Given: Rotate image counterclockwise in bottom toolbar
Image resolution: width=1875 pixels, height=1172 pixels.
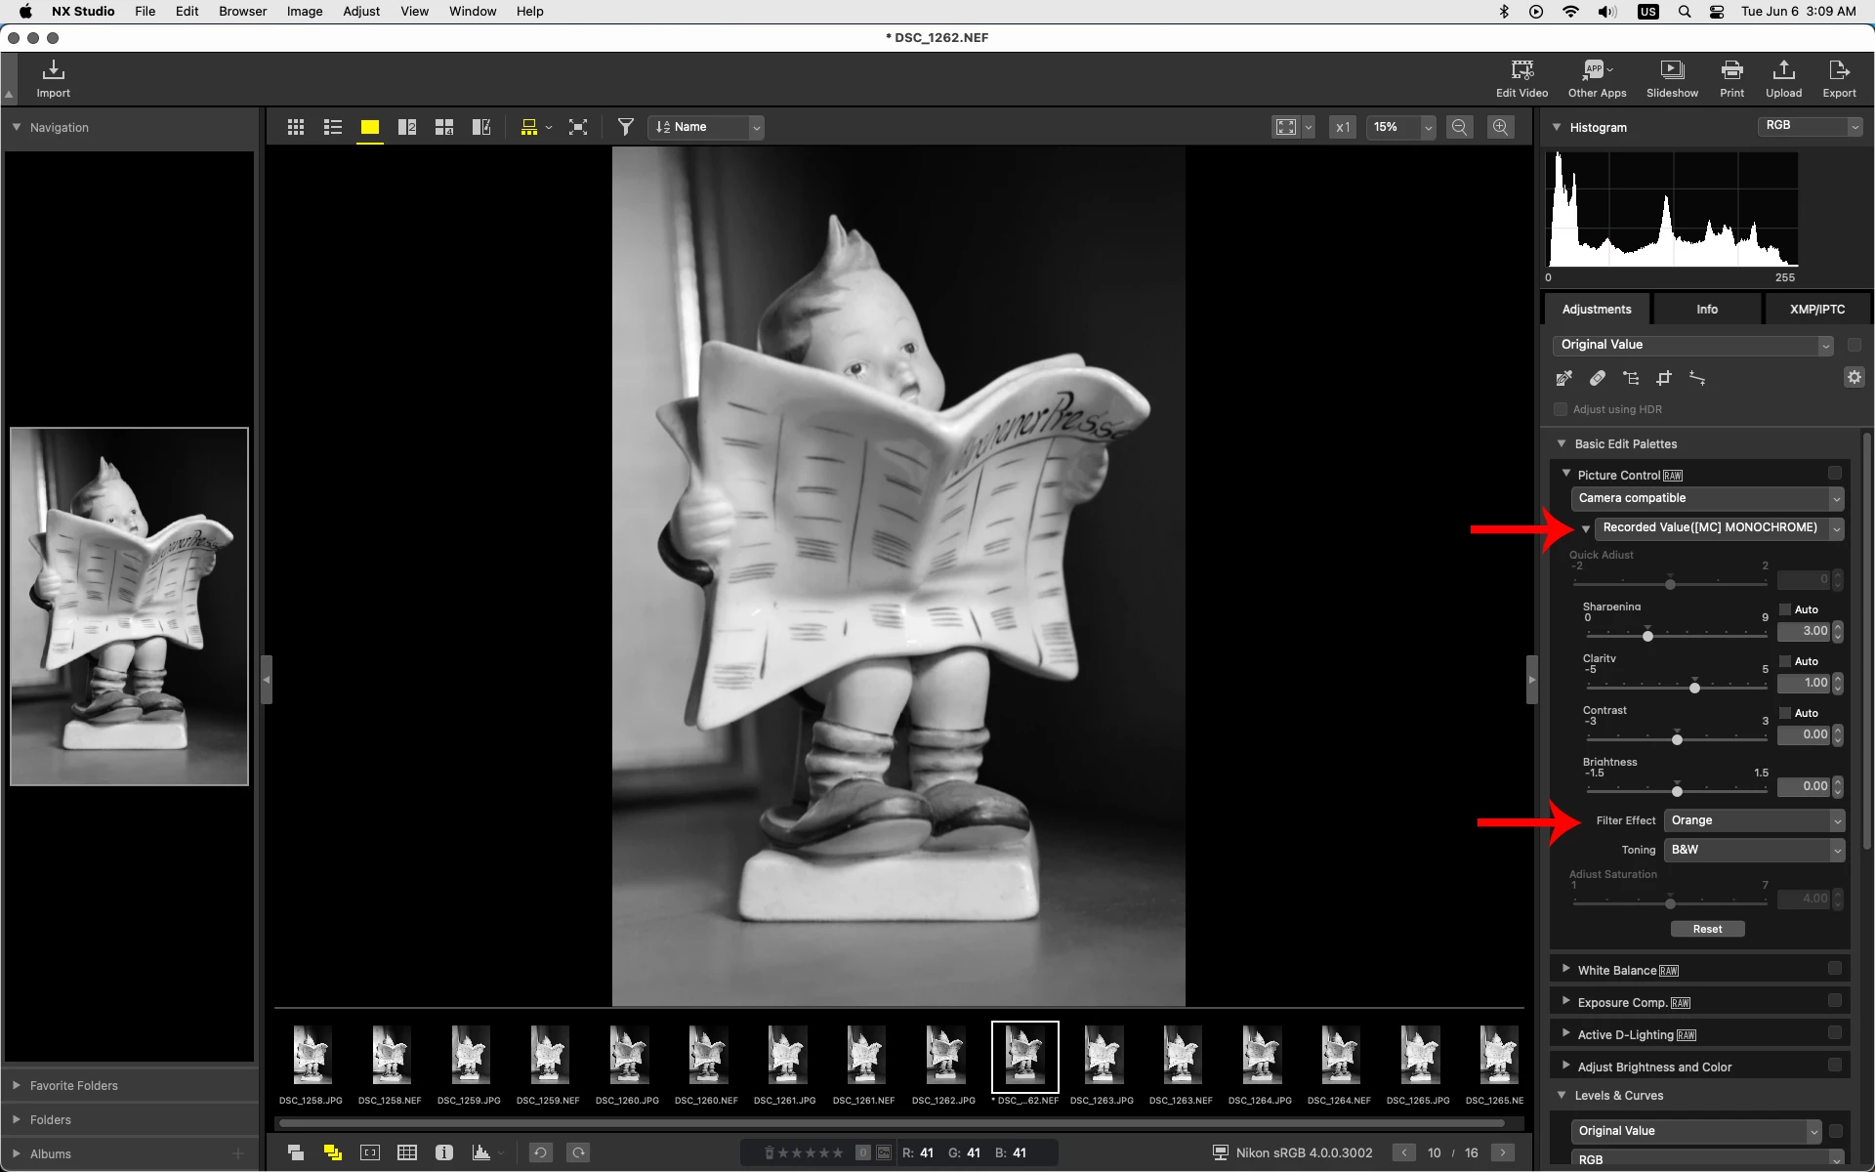Looking at the screenshot, I should click(540, 1152).
